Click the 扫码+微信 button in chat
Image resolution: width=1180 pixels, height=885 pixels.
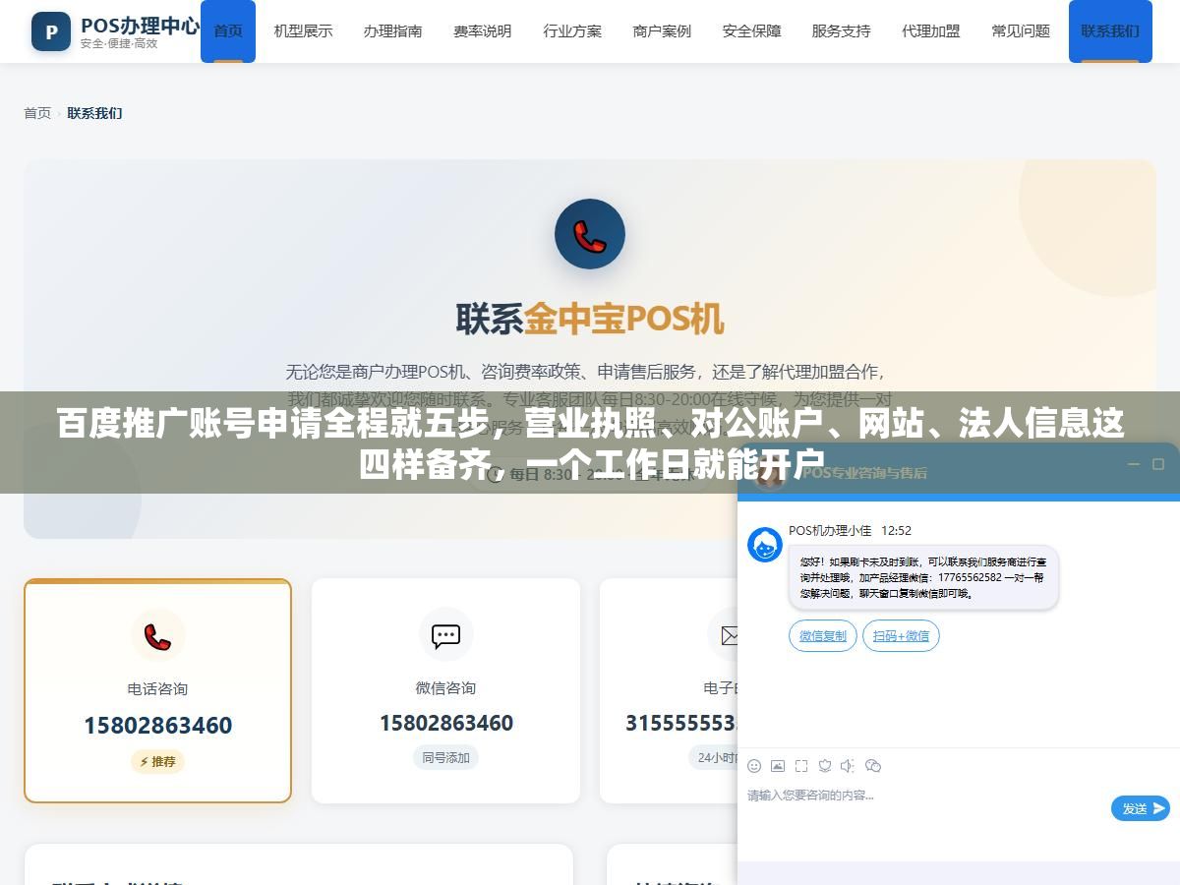coord(901,636)
